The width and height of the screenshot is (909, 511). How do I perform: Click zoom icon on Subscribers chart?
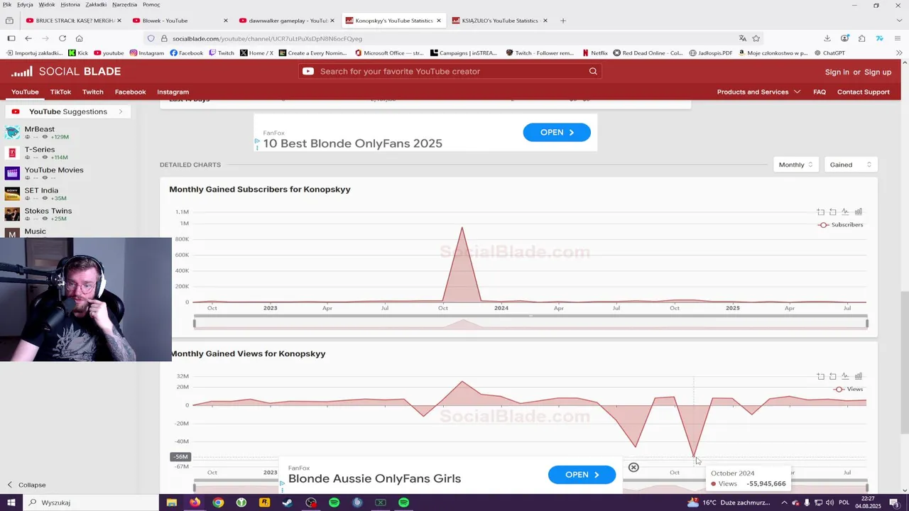click(821, 212)
